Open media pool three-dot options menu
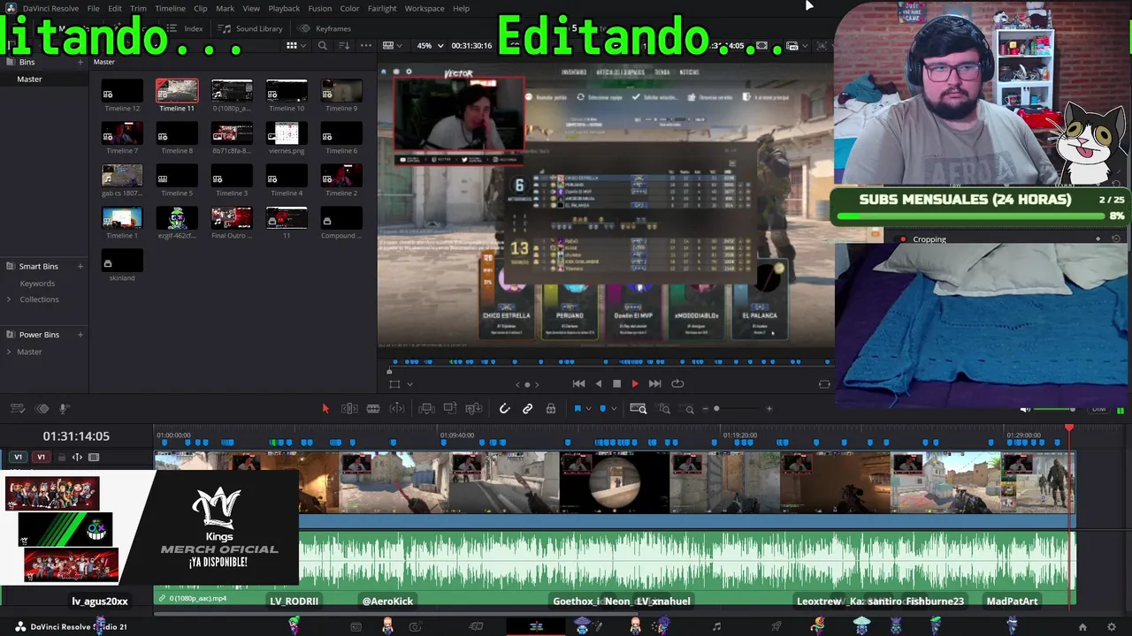Viewport: 1132px width, 636px height. pyautogui.click(x=366, y=45)
